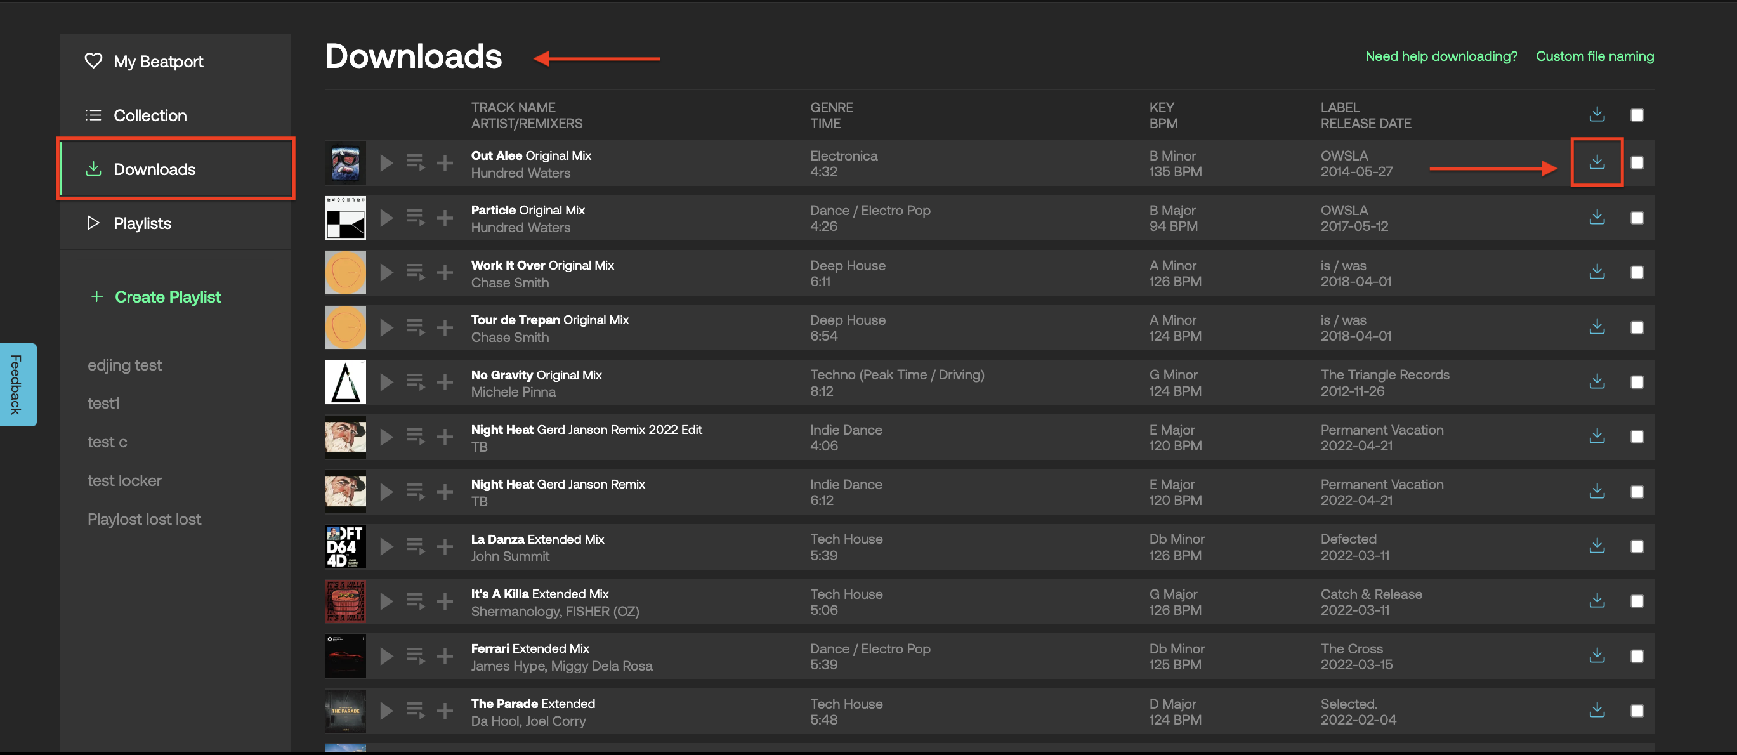Download the Out Alee track
Image resolution: width=1737 pixels, height=755 pixels.
[x=1596, y=162]
